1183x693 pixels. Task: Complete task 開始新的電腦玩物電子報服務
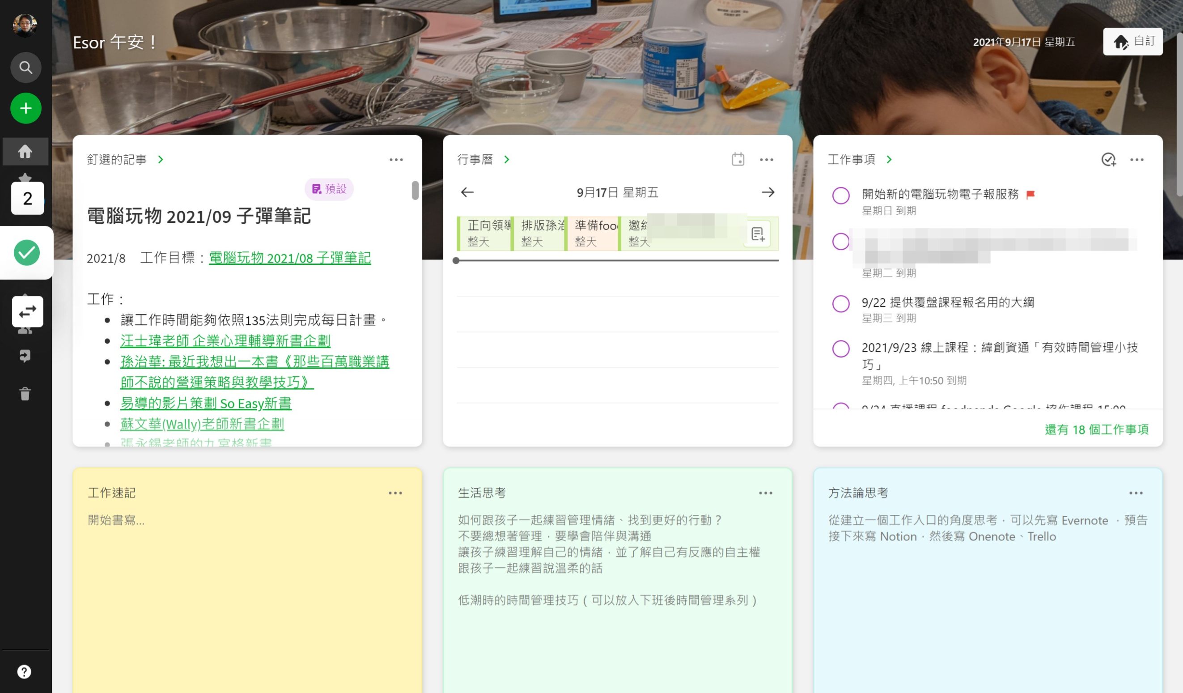(x=841, y=196)
